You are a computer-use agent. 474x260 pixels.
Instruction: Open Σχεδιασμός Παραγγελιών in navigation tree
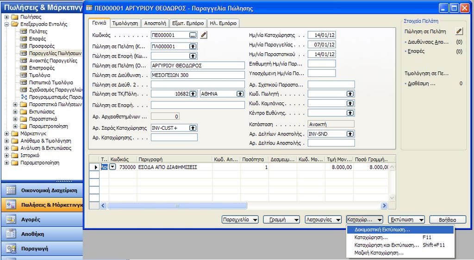point(56,89)
